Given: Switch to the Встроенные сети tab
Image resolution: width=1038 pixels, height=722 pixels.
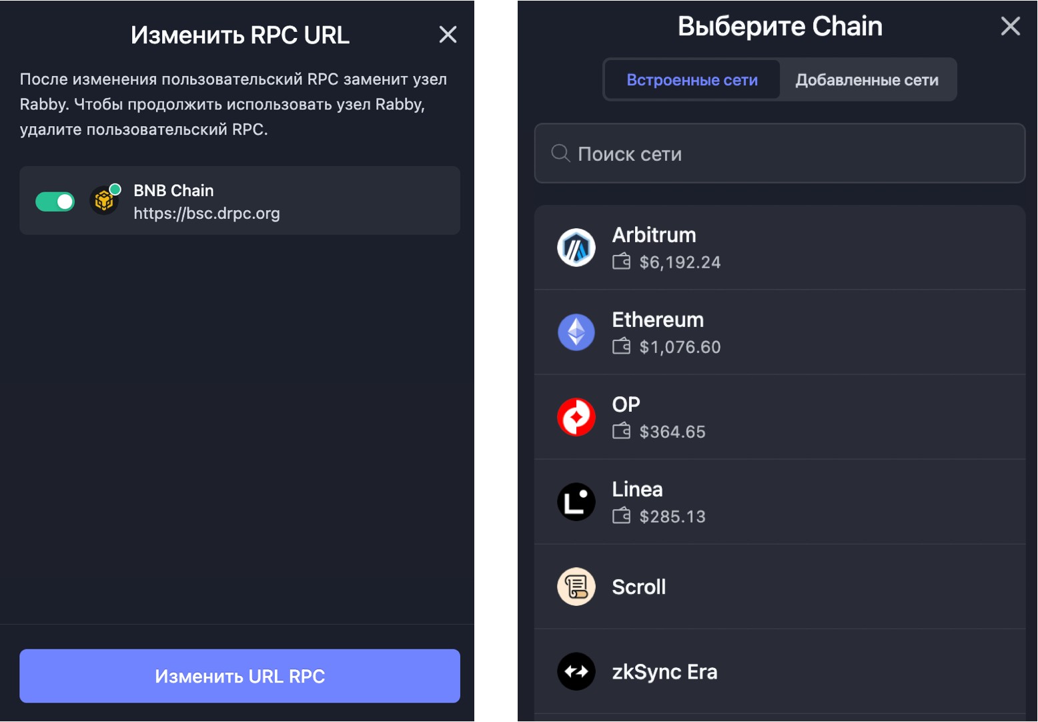Looking at the screenshot, I should [x=692, y=80].
